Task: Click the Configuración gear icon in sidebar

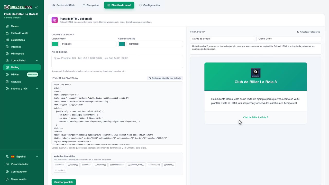Action: coord(7,172)
